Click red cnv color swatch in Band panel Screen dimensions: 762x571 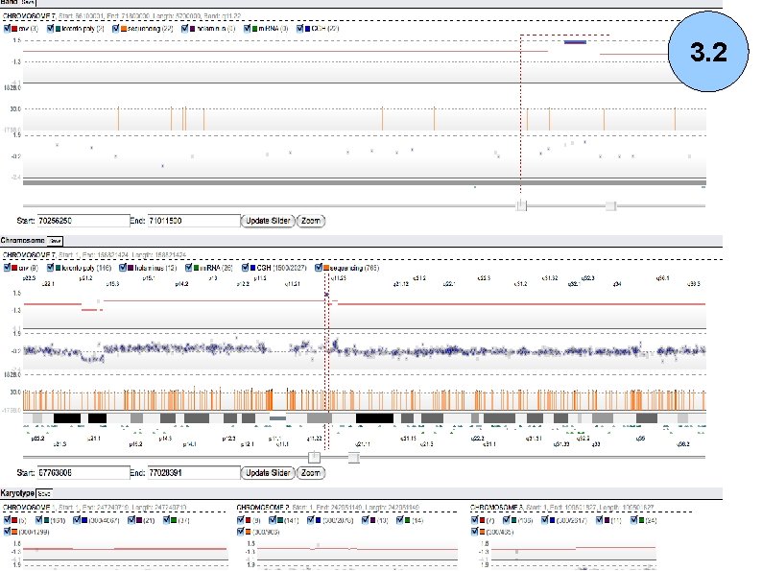pyautogui.click(x=14, y=29)
